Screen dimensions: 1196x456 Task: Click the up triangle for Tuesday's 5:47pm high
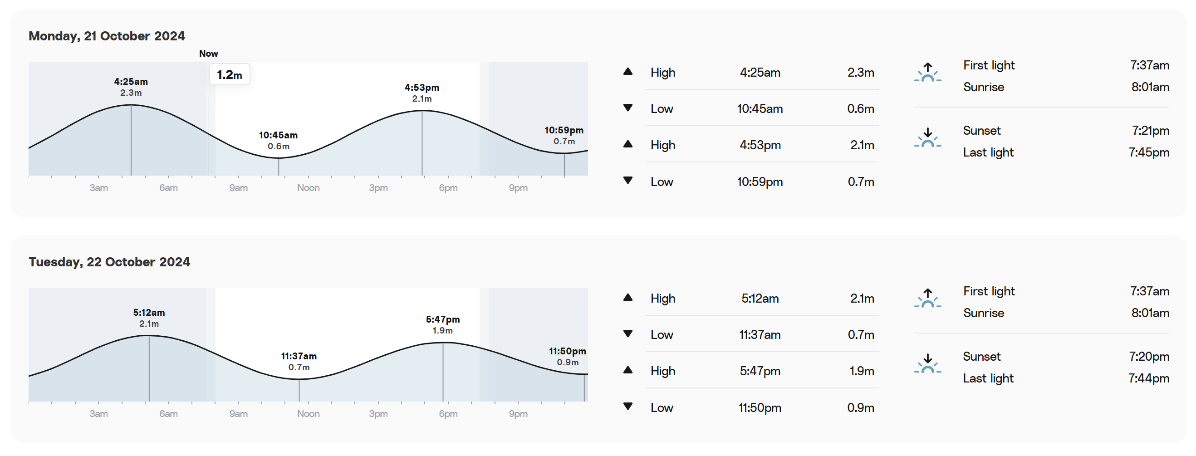[x=627, y=370]
